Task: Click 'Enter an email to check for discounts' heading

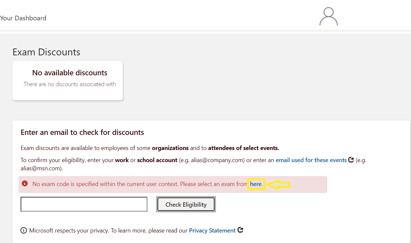Action: 82,132
